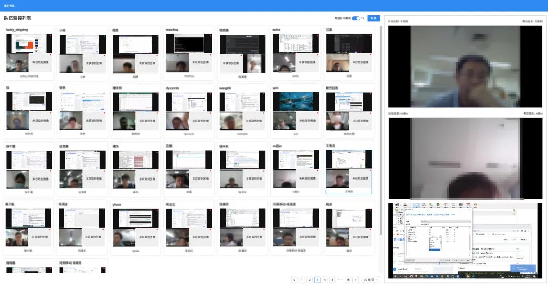The width and height of the screenshot is (548, 284).
Task: Open pagination page 4
Action: pyautogui.click(x=325, y=280)
